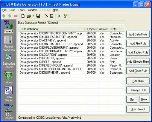
Task: Open the Help menu
Action: pyautogui.click(x=56, y=10)
